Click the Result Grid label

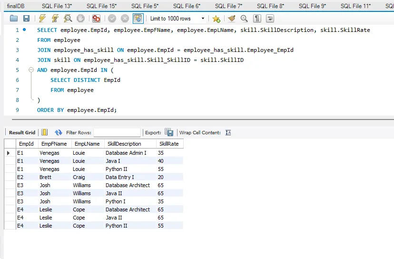(22, 132)
